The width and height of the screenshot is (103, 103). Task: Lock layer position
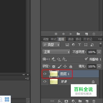[65, 66]
